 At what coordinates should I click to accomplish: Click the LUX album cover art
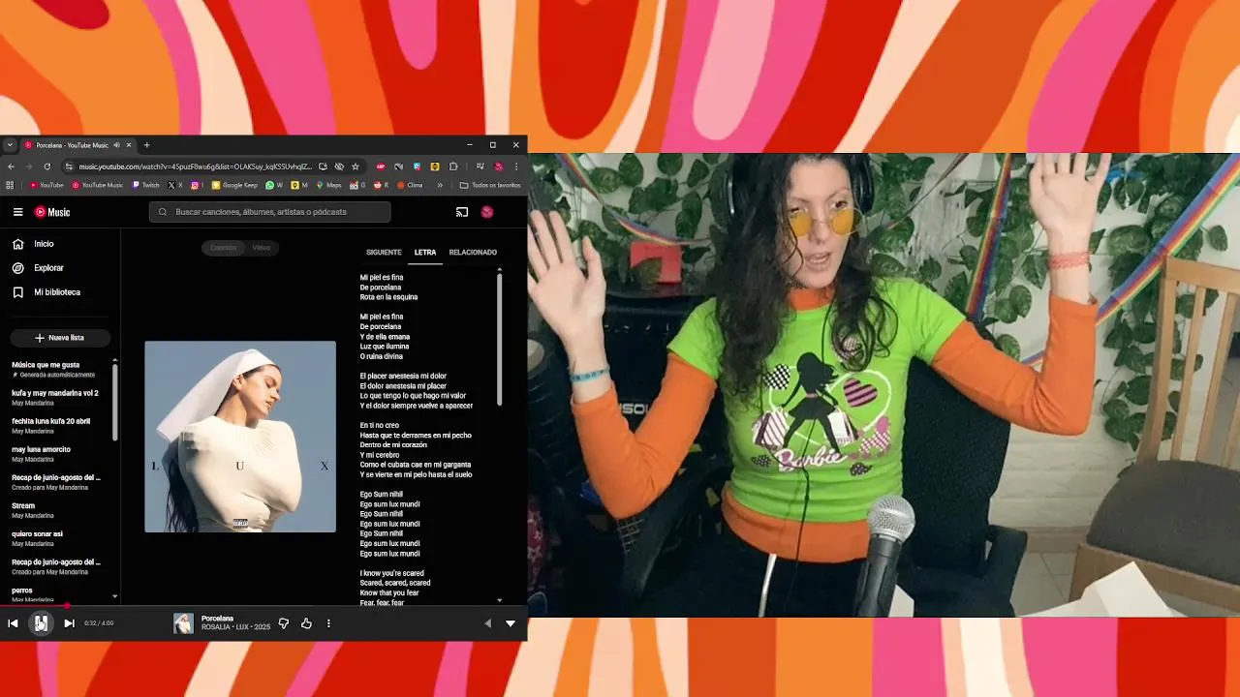pos(240,437)
